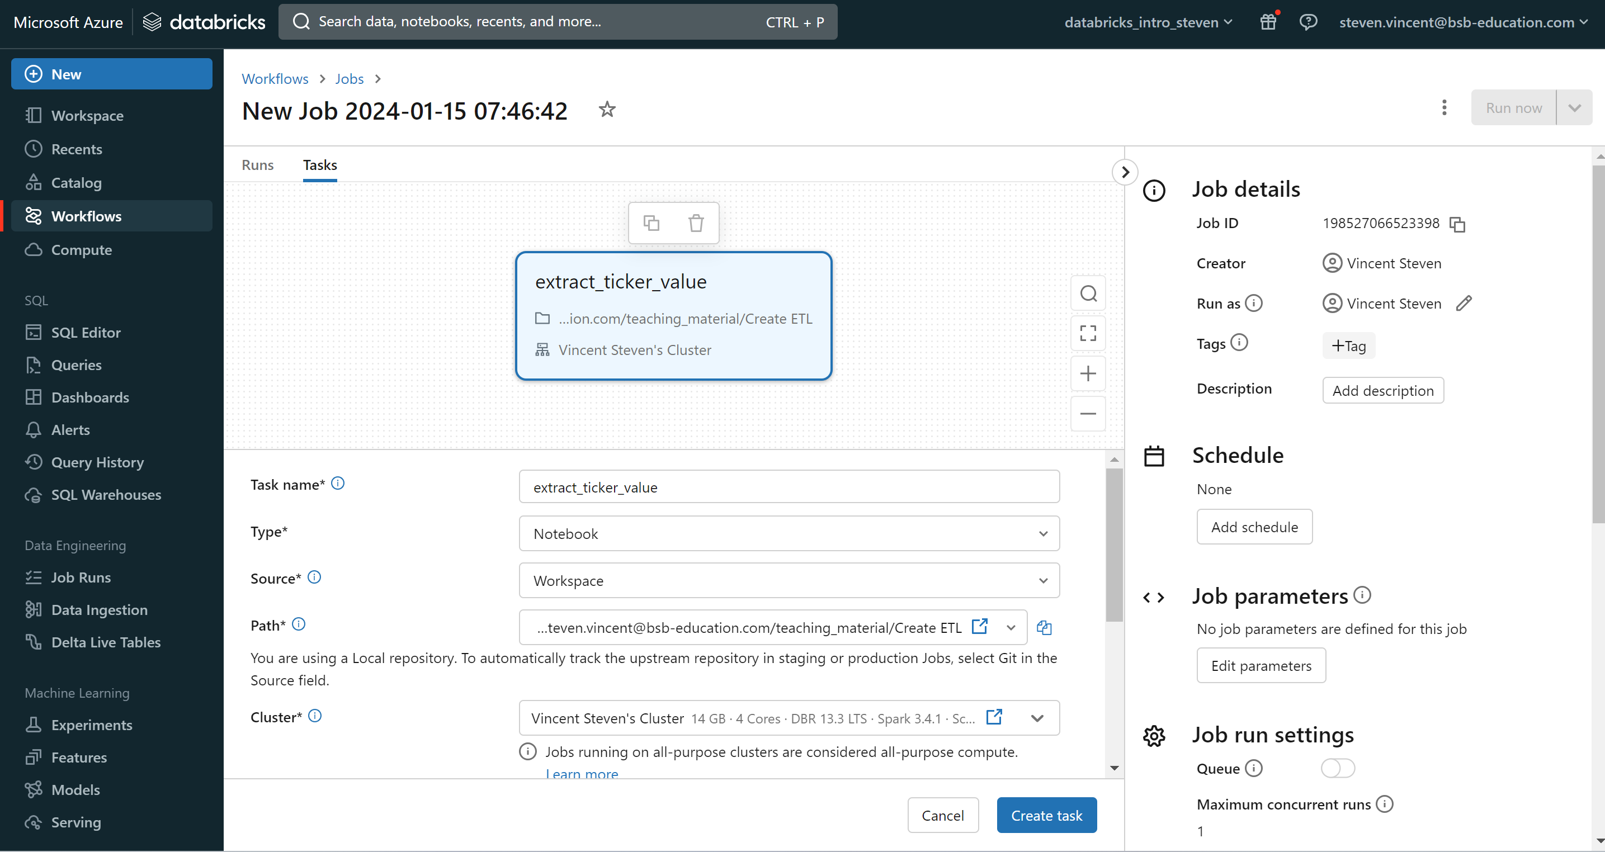Collapse the Job details side panel
1605x852 pixels.
pyautogui.click(x=1125, y=172)
